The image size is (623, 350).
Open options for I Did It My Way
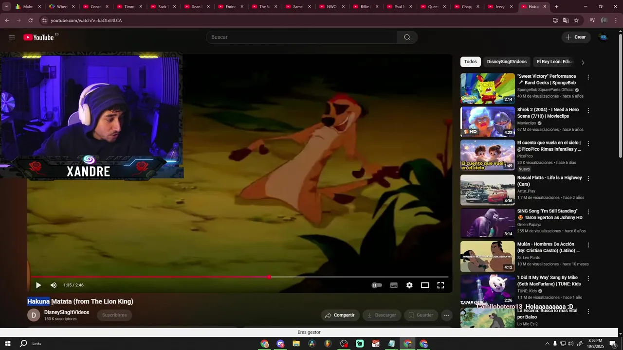tap(588, 279)
